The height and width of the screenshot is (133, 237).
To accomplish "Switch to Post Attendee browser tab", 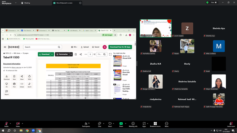I will click(27, 30).
